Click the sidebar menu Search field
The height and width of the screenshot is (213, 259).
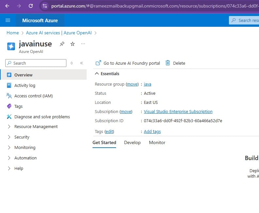tap(36, 63)
